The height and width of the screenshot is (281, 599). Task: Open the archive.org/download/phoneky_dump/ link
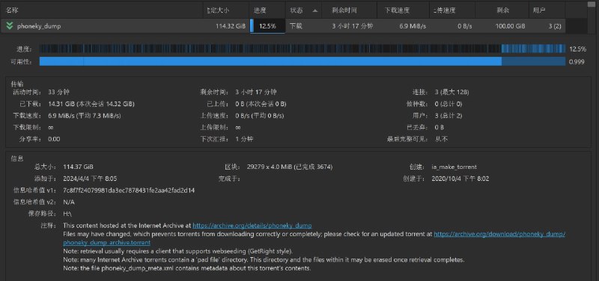499,234
